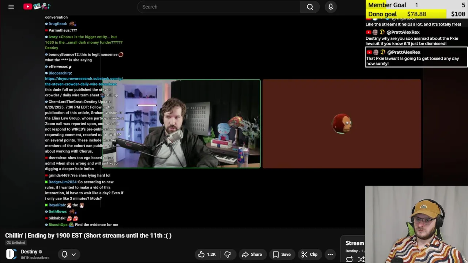
Task: Focus the YouTube Search input field
Action: tap(219, 7)
